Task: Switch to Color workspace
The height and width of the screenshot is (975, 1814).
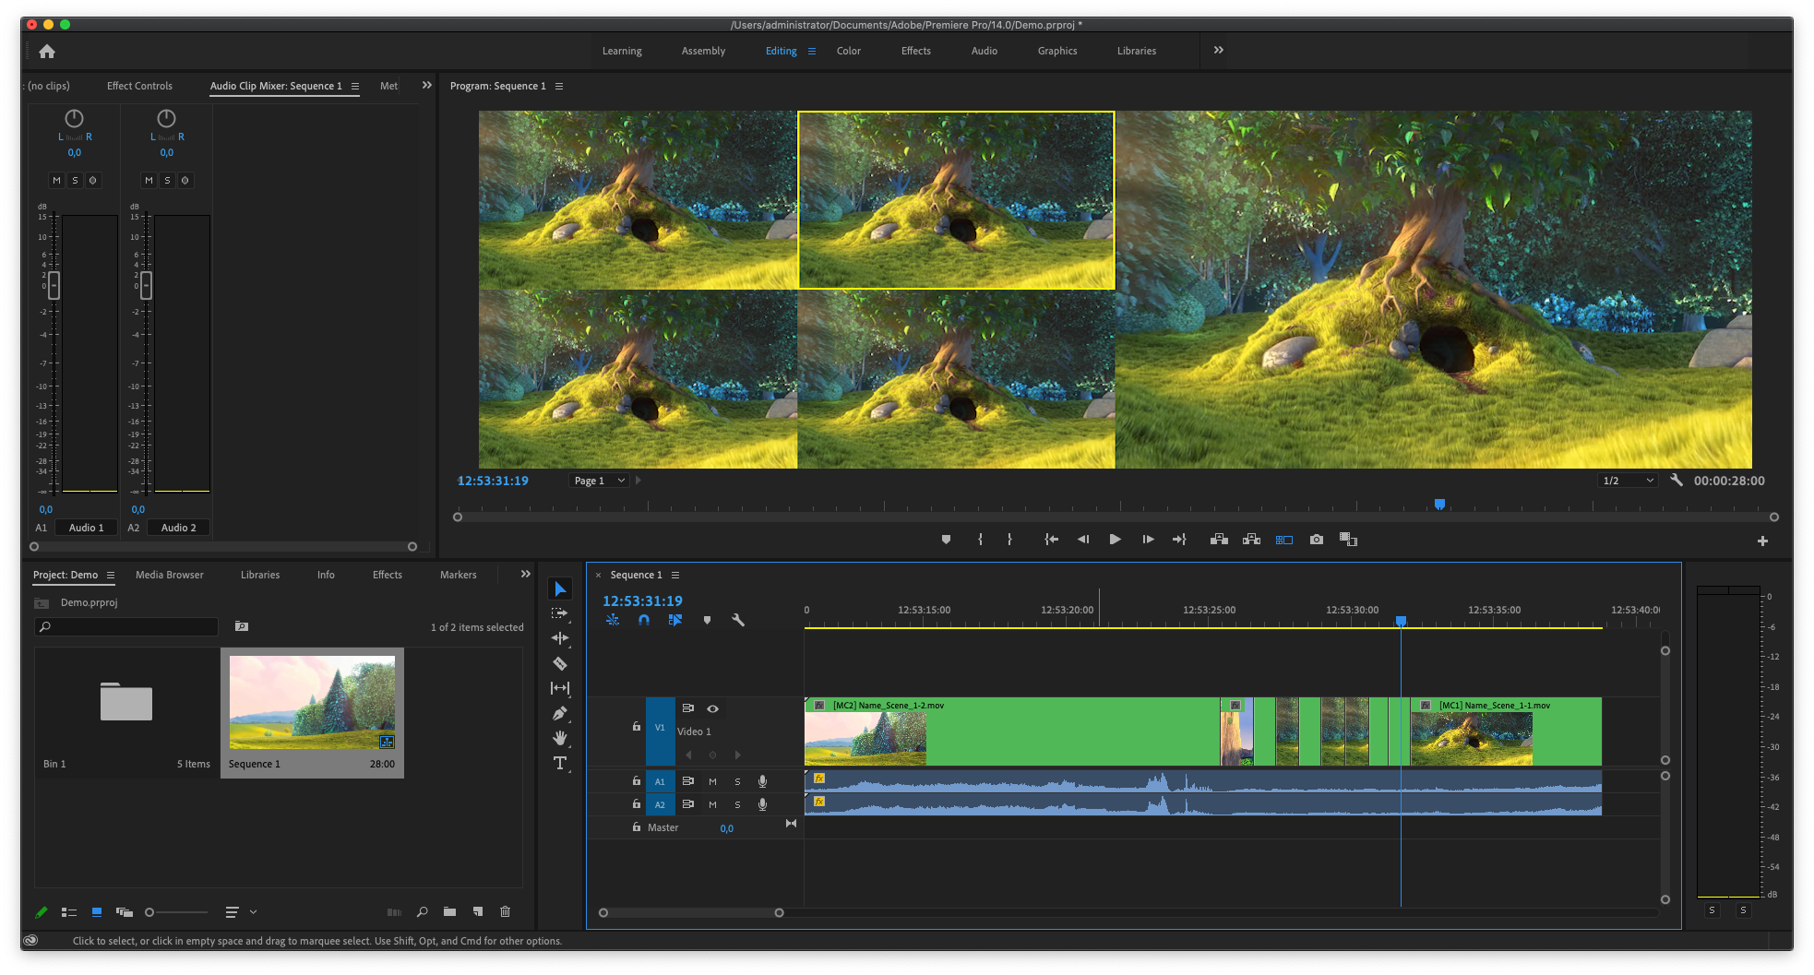Action: click(848, 52)
